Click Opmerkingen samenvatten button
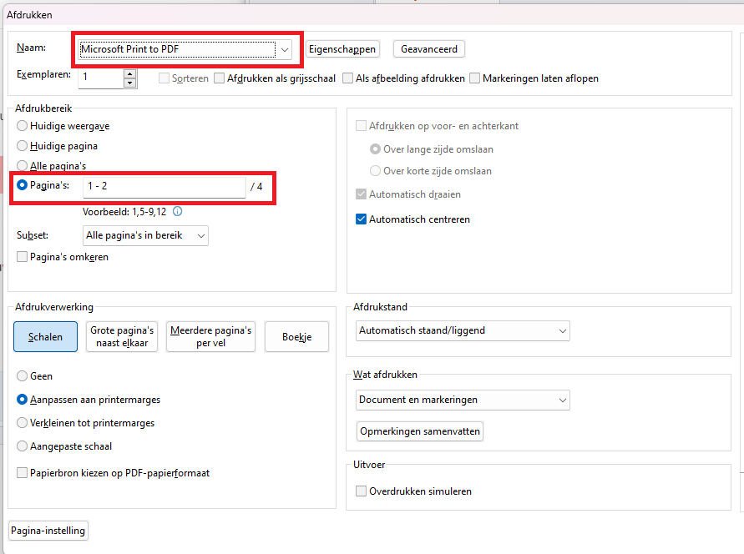Screen dimensions: 744x554 click(419, 431)
